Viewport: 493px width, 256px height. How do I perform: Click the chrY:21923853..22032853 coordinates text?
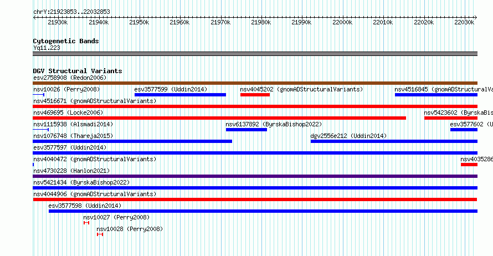click(x=71, y=12)
